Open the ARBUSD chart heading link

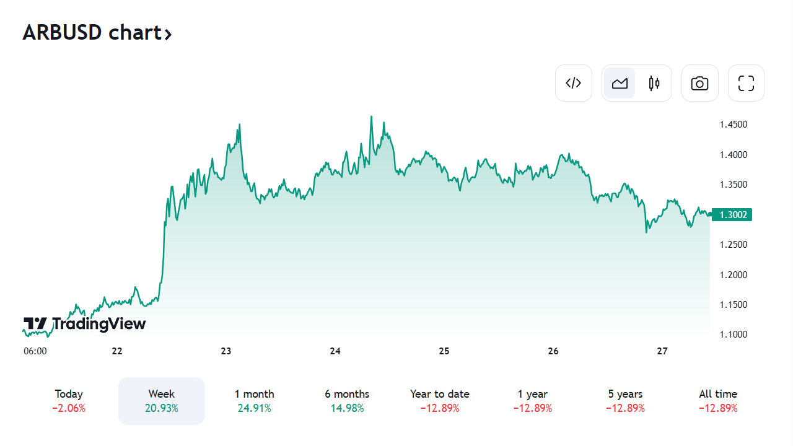pos(92,32)
